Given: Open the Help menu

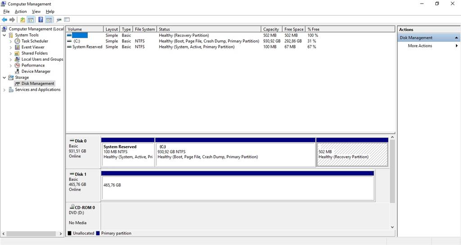Looking at the screenshot, I should [x=50, y=11].
